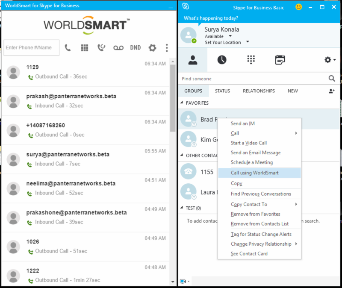Switch to the NEW tab
The width and height of the screenshot is (342, 288).
293,91
